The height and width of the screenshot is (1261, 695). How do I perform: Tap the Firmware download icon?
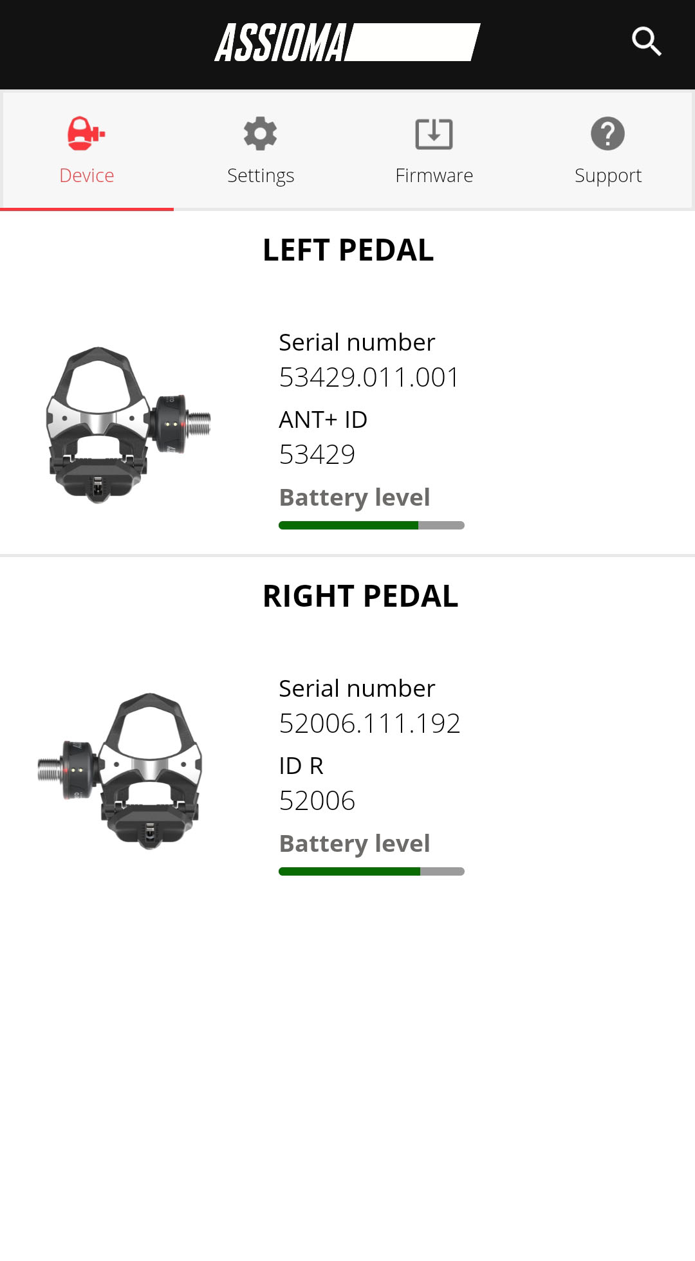(434, 134)
